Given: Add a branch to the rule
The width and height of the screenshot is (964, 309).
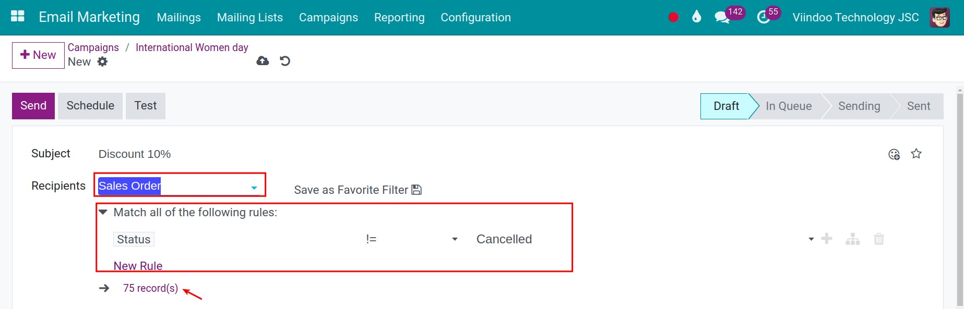Looking at the screenshot, I should 853,239.
